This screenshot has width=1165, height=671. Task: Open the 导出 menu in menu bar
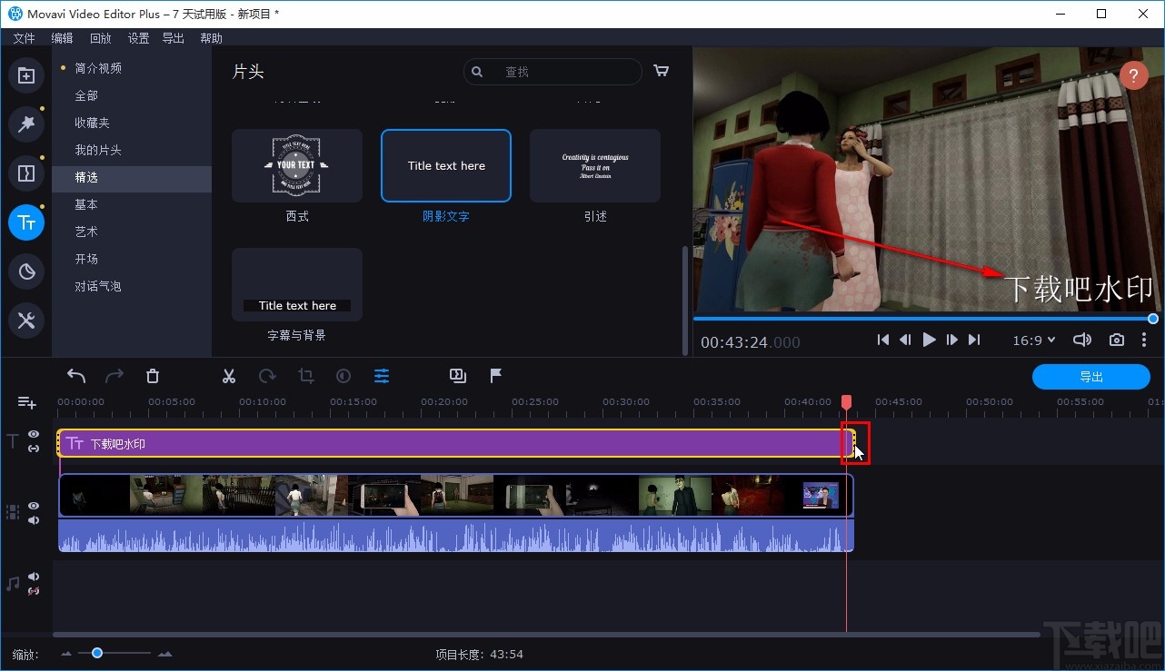click(x=173, y=38)
